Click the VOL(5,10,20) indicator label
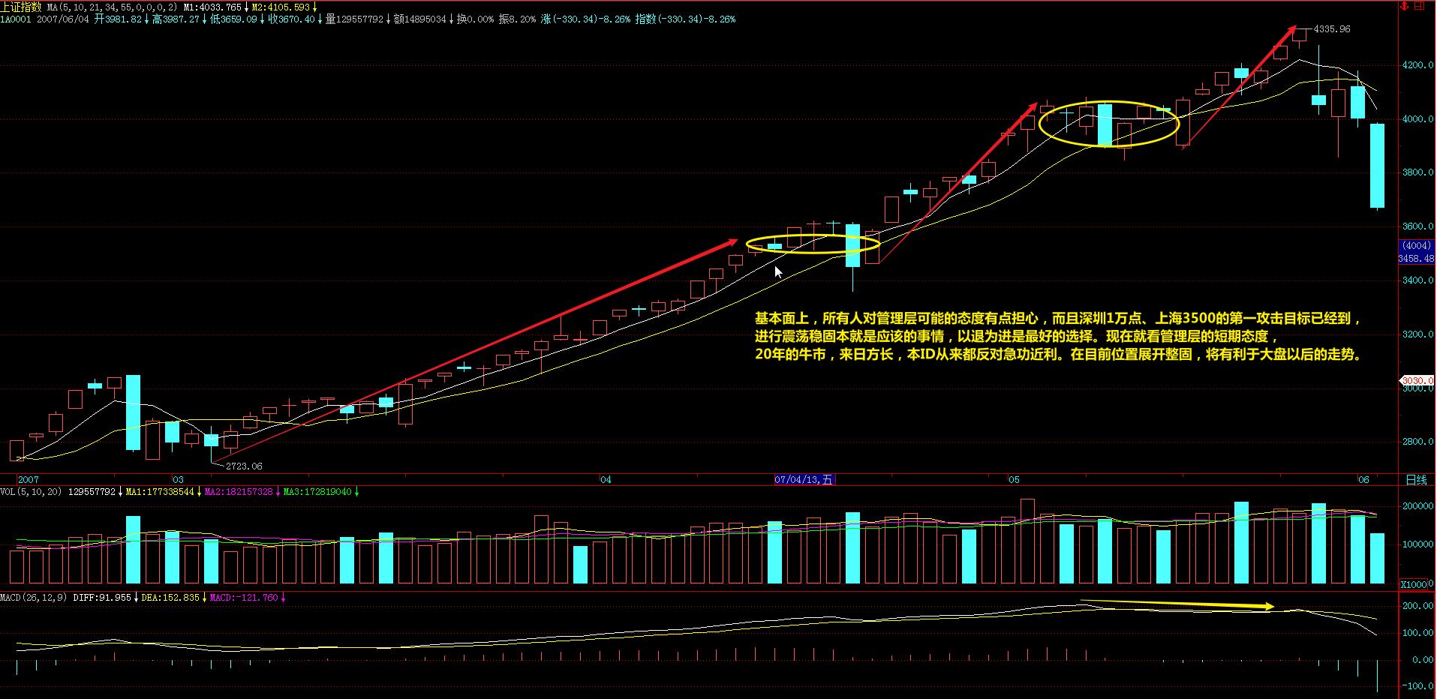This screenshot has height=699, width=1437. 32,492
